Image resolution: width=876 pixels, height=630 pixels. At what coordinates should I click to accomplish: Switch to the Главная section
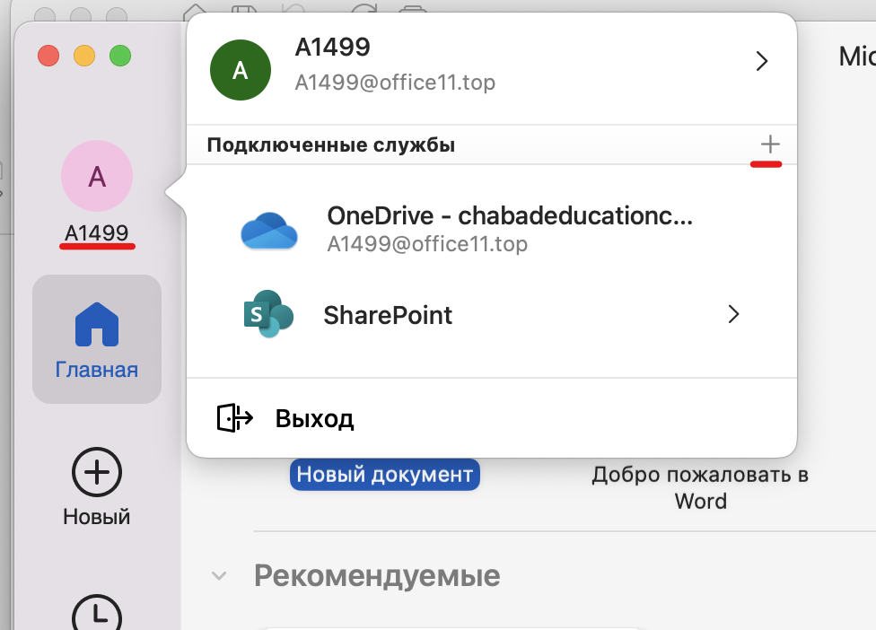click(96, 339)
